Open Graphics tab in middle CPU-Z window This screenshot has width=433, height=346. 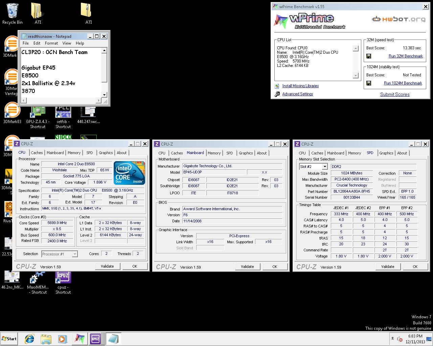tap(246, 153)
